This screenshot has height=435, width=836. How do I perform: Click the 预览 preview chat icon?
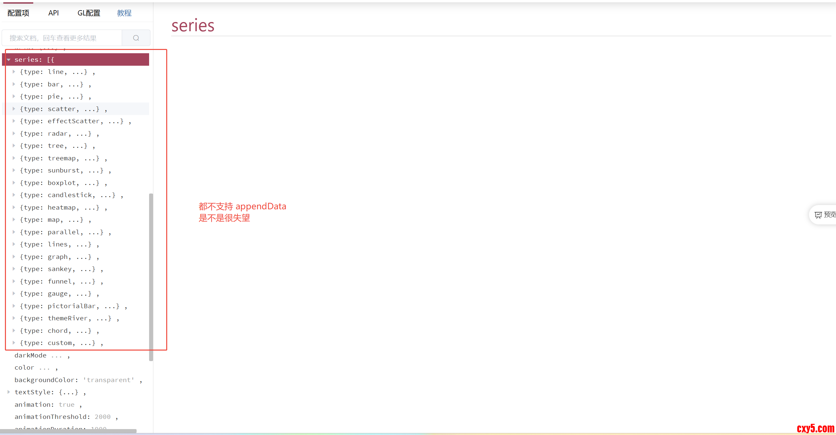[818, 215]
